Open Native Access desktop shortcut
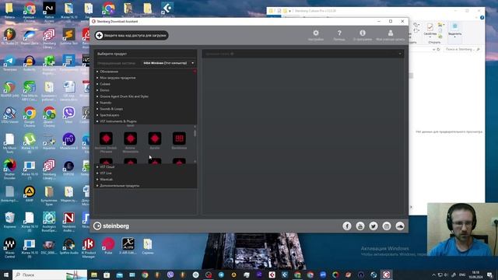This screenshot has height=280, width=498. tap(49, 12)
